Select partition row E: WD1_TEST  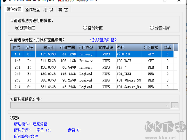point(92,74)
